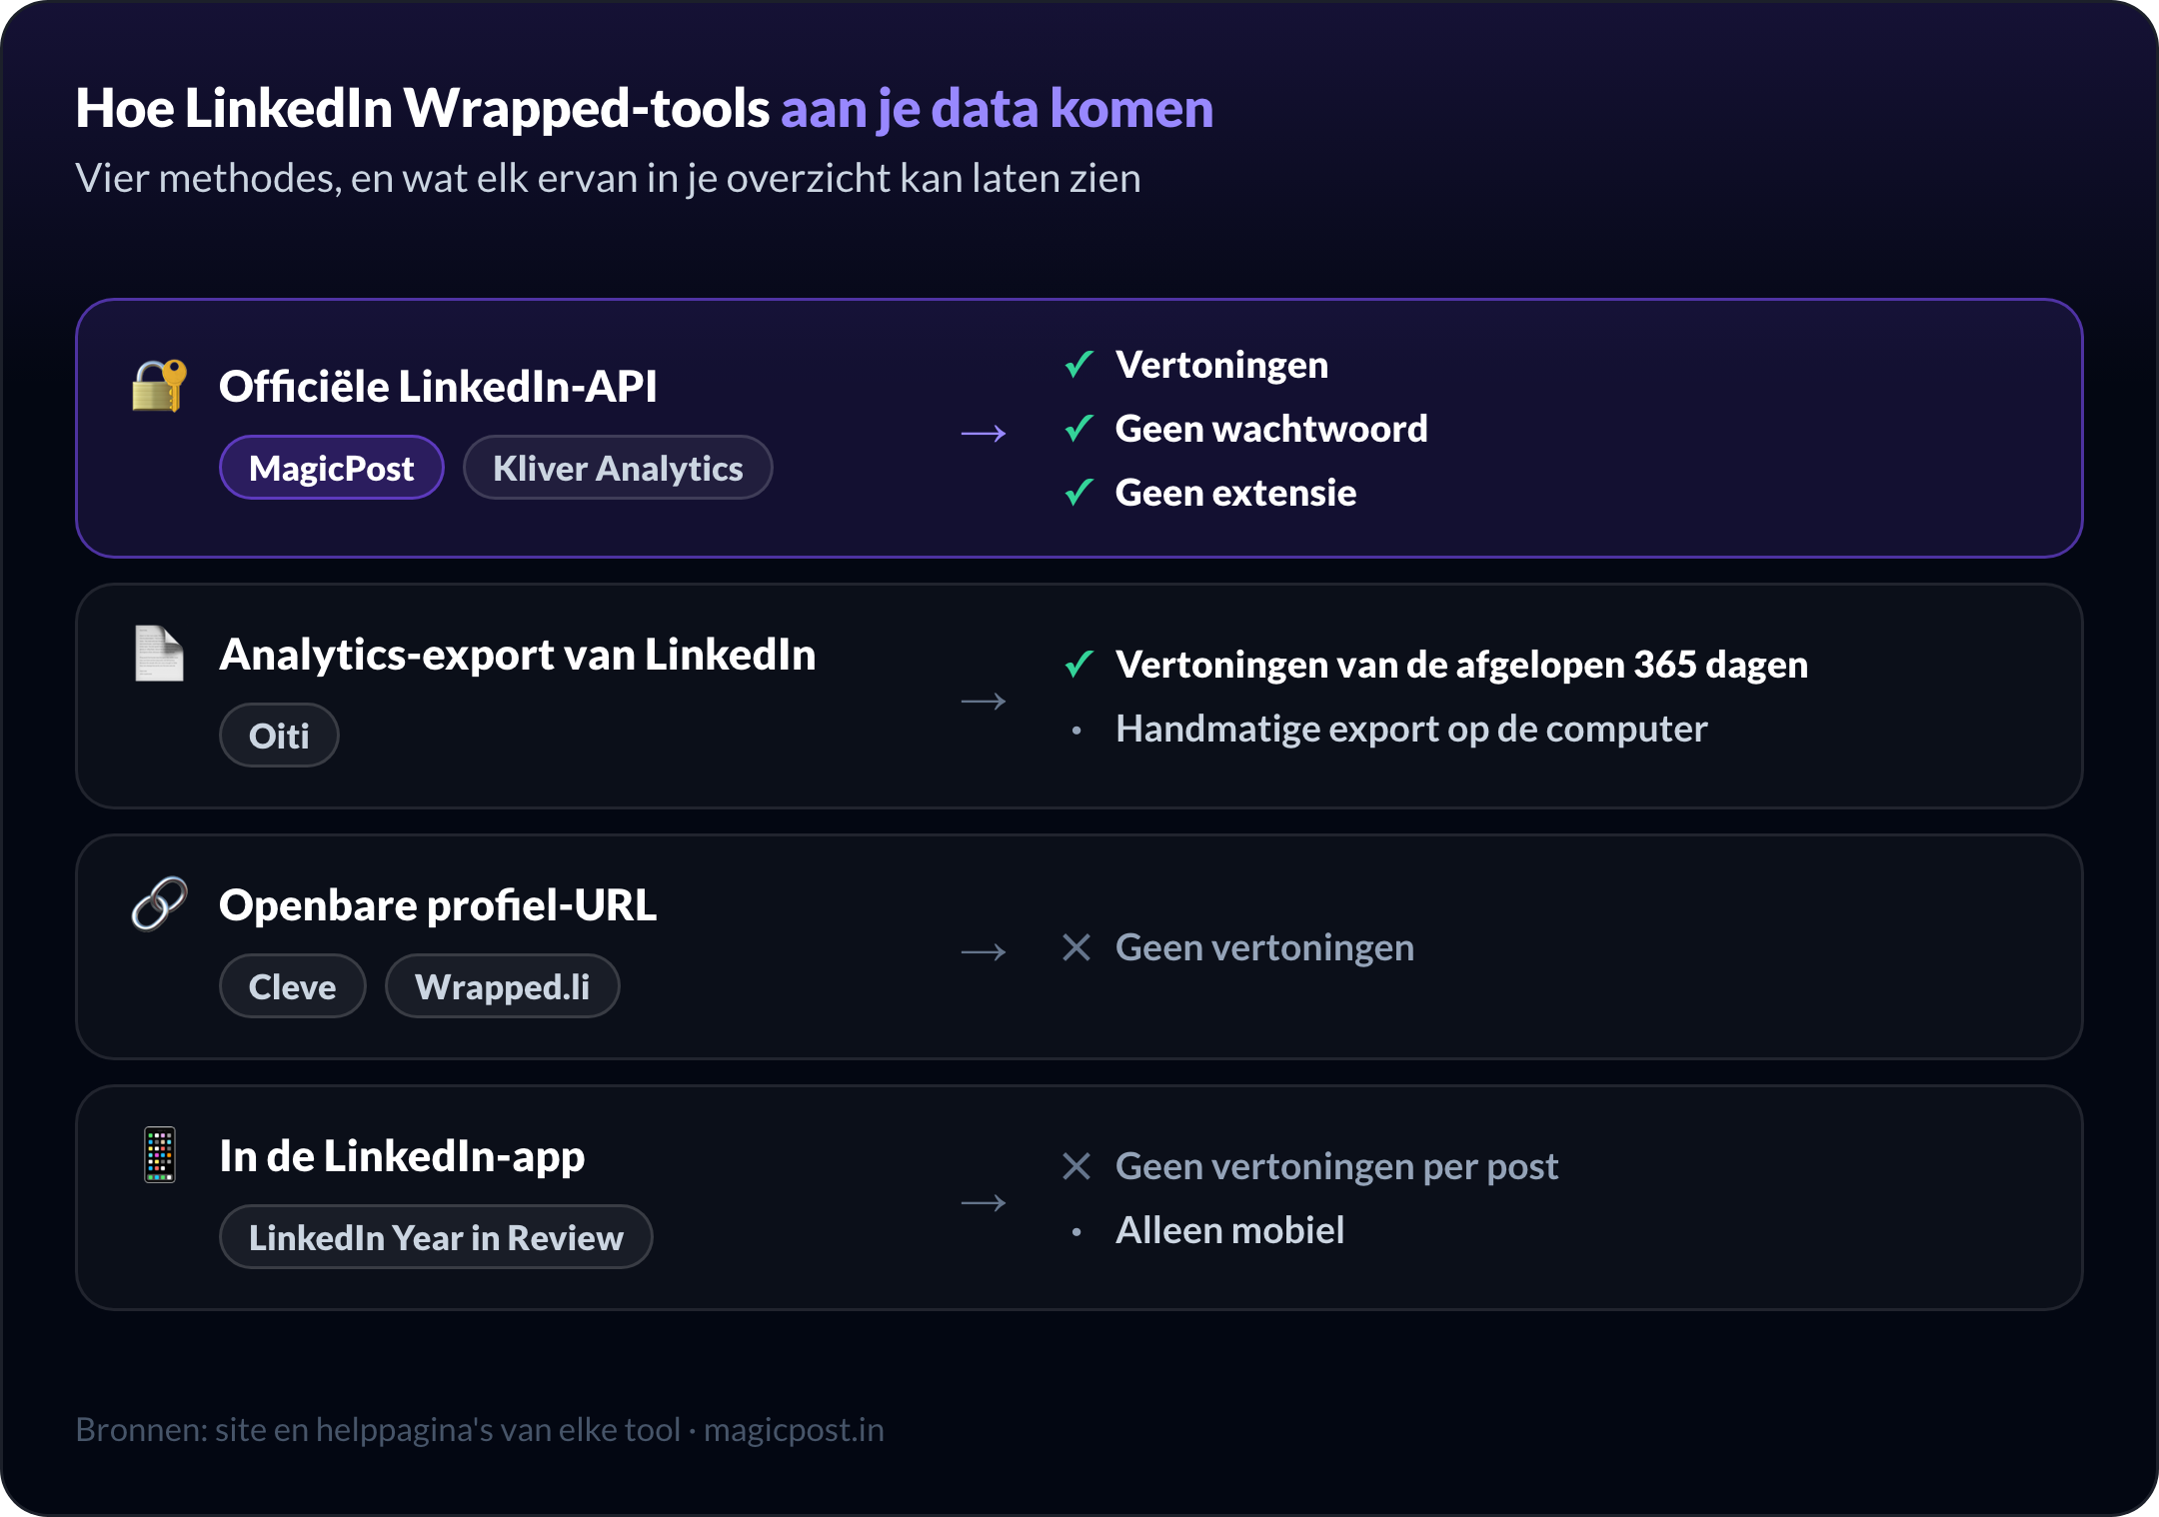Click checkmark before Vertoningen van de afgelopen 365 dagen

coord(1079,665)
